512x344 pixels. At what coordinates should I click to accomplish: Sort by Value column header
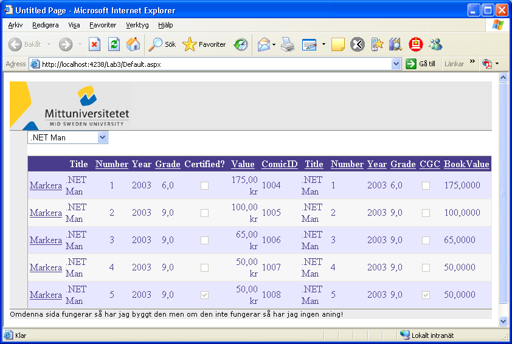click(x=243, y=164)
